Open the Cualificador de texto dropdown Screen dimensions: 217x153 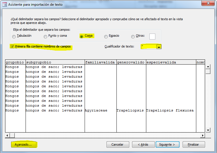tap(159, 47)
